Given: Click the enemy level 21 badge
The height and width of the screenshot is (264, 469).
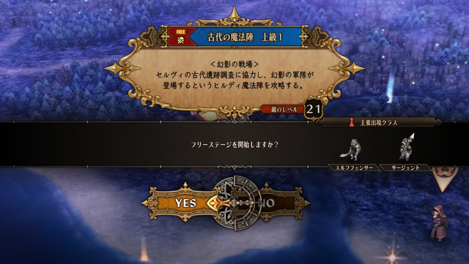Looking at the screenshot, I should pos(313,109).
